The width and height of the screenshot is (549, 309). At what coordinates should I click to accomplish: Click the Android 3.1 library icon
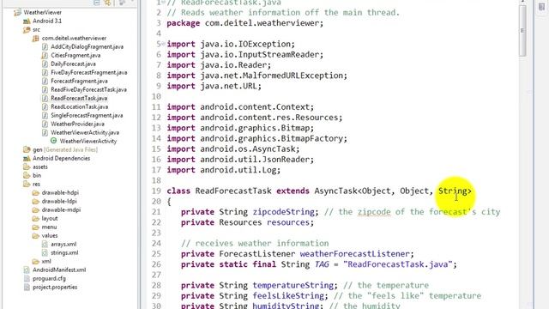coord(27,21)
